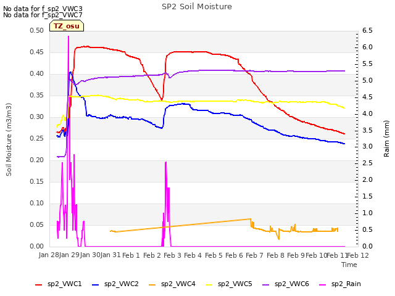Click the magenta sp2_Rain legend swatch
The height and width of the screenshot is (296, 395).
pos(322,285)
